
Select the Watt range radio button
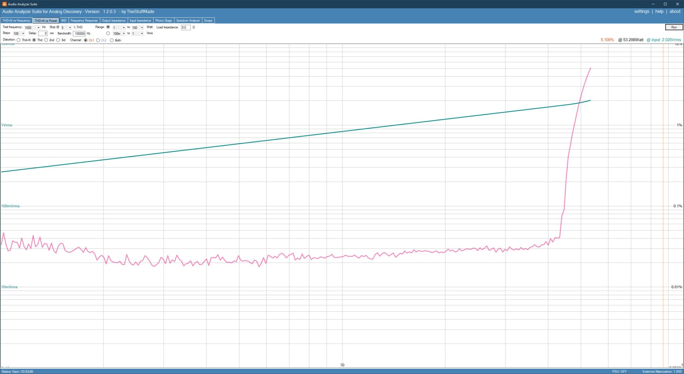(108, 27)
